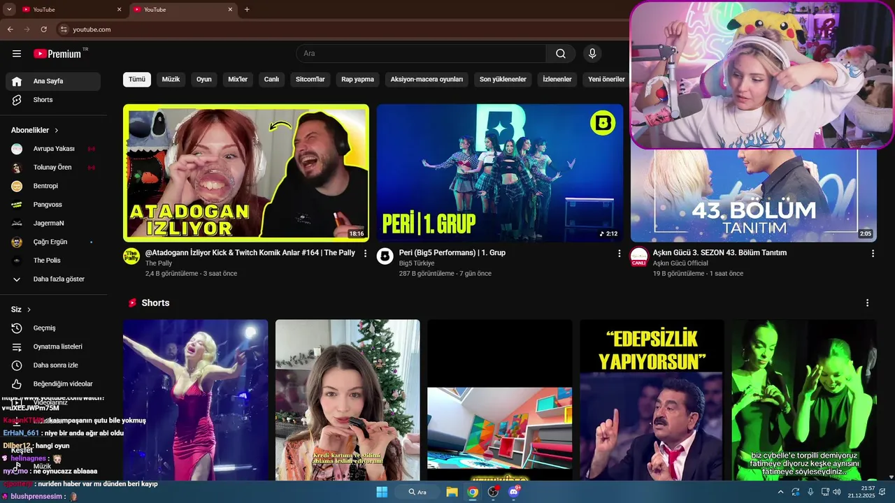This screenshot has height=503, width=895.
Task: Open Oynatma listeleri playlists
Action: (53, 347)
